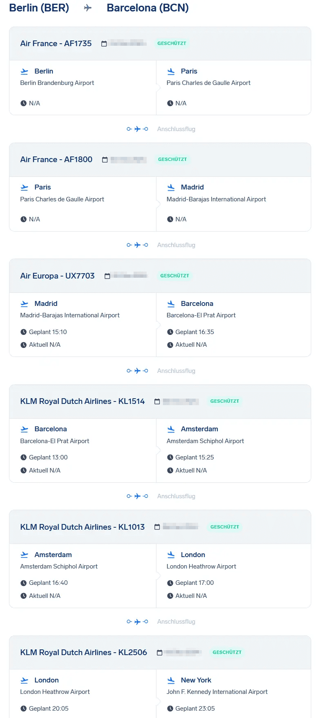The width and height of the screenshot is (319, 718).
Task: Click calendar icon next to Air France AF1800
Action: (105, 160)
